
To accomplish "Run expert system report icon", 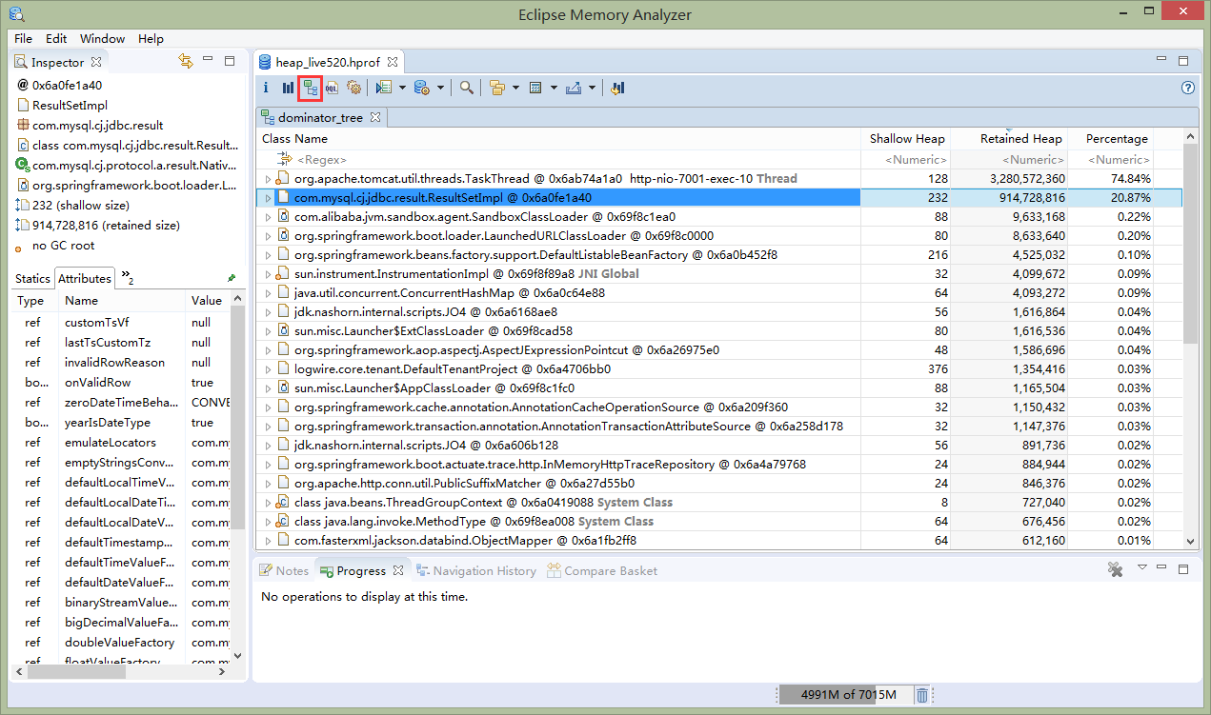I will coord(384,88).
